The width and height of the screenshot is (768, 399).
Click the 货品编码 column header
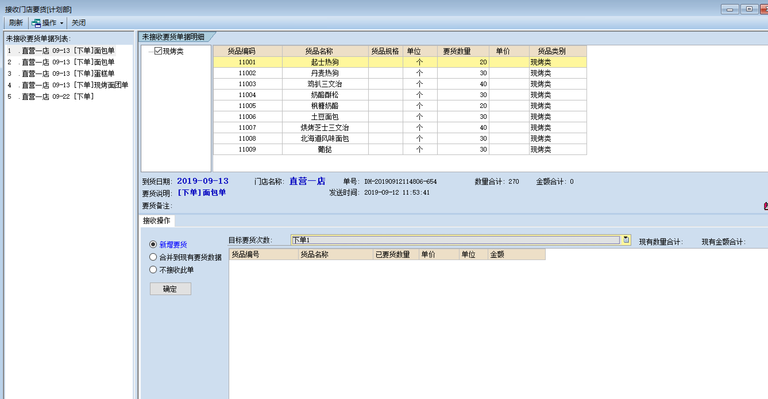point(248,51)
